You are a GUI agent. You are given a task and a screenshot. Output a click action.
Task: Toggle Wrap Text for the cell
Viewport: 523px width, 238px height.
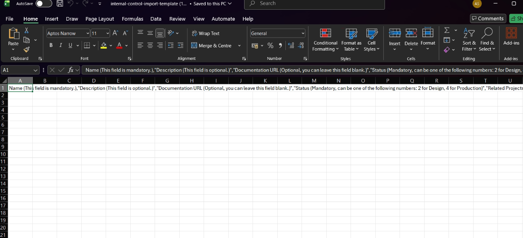(x=206, y=33)
